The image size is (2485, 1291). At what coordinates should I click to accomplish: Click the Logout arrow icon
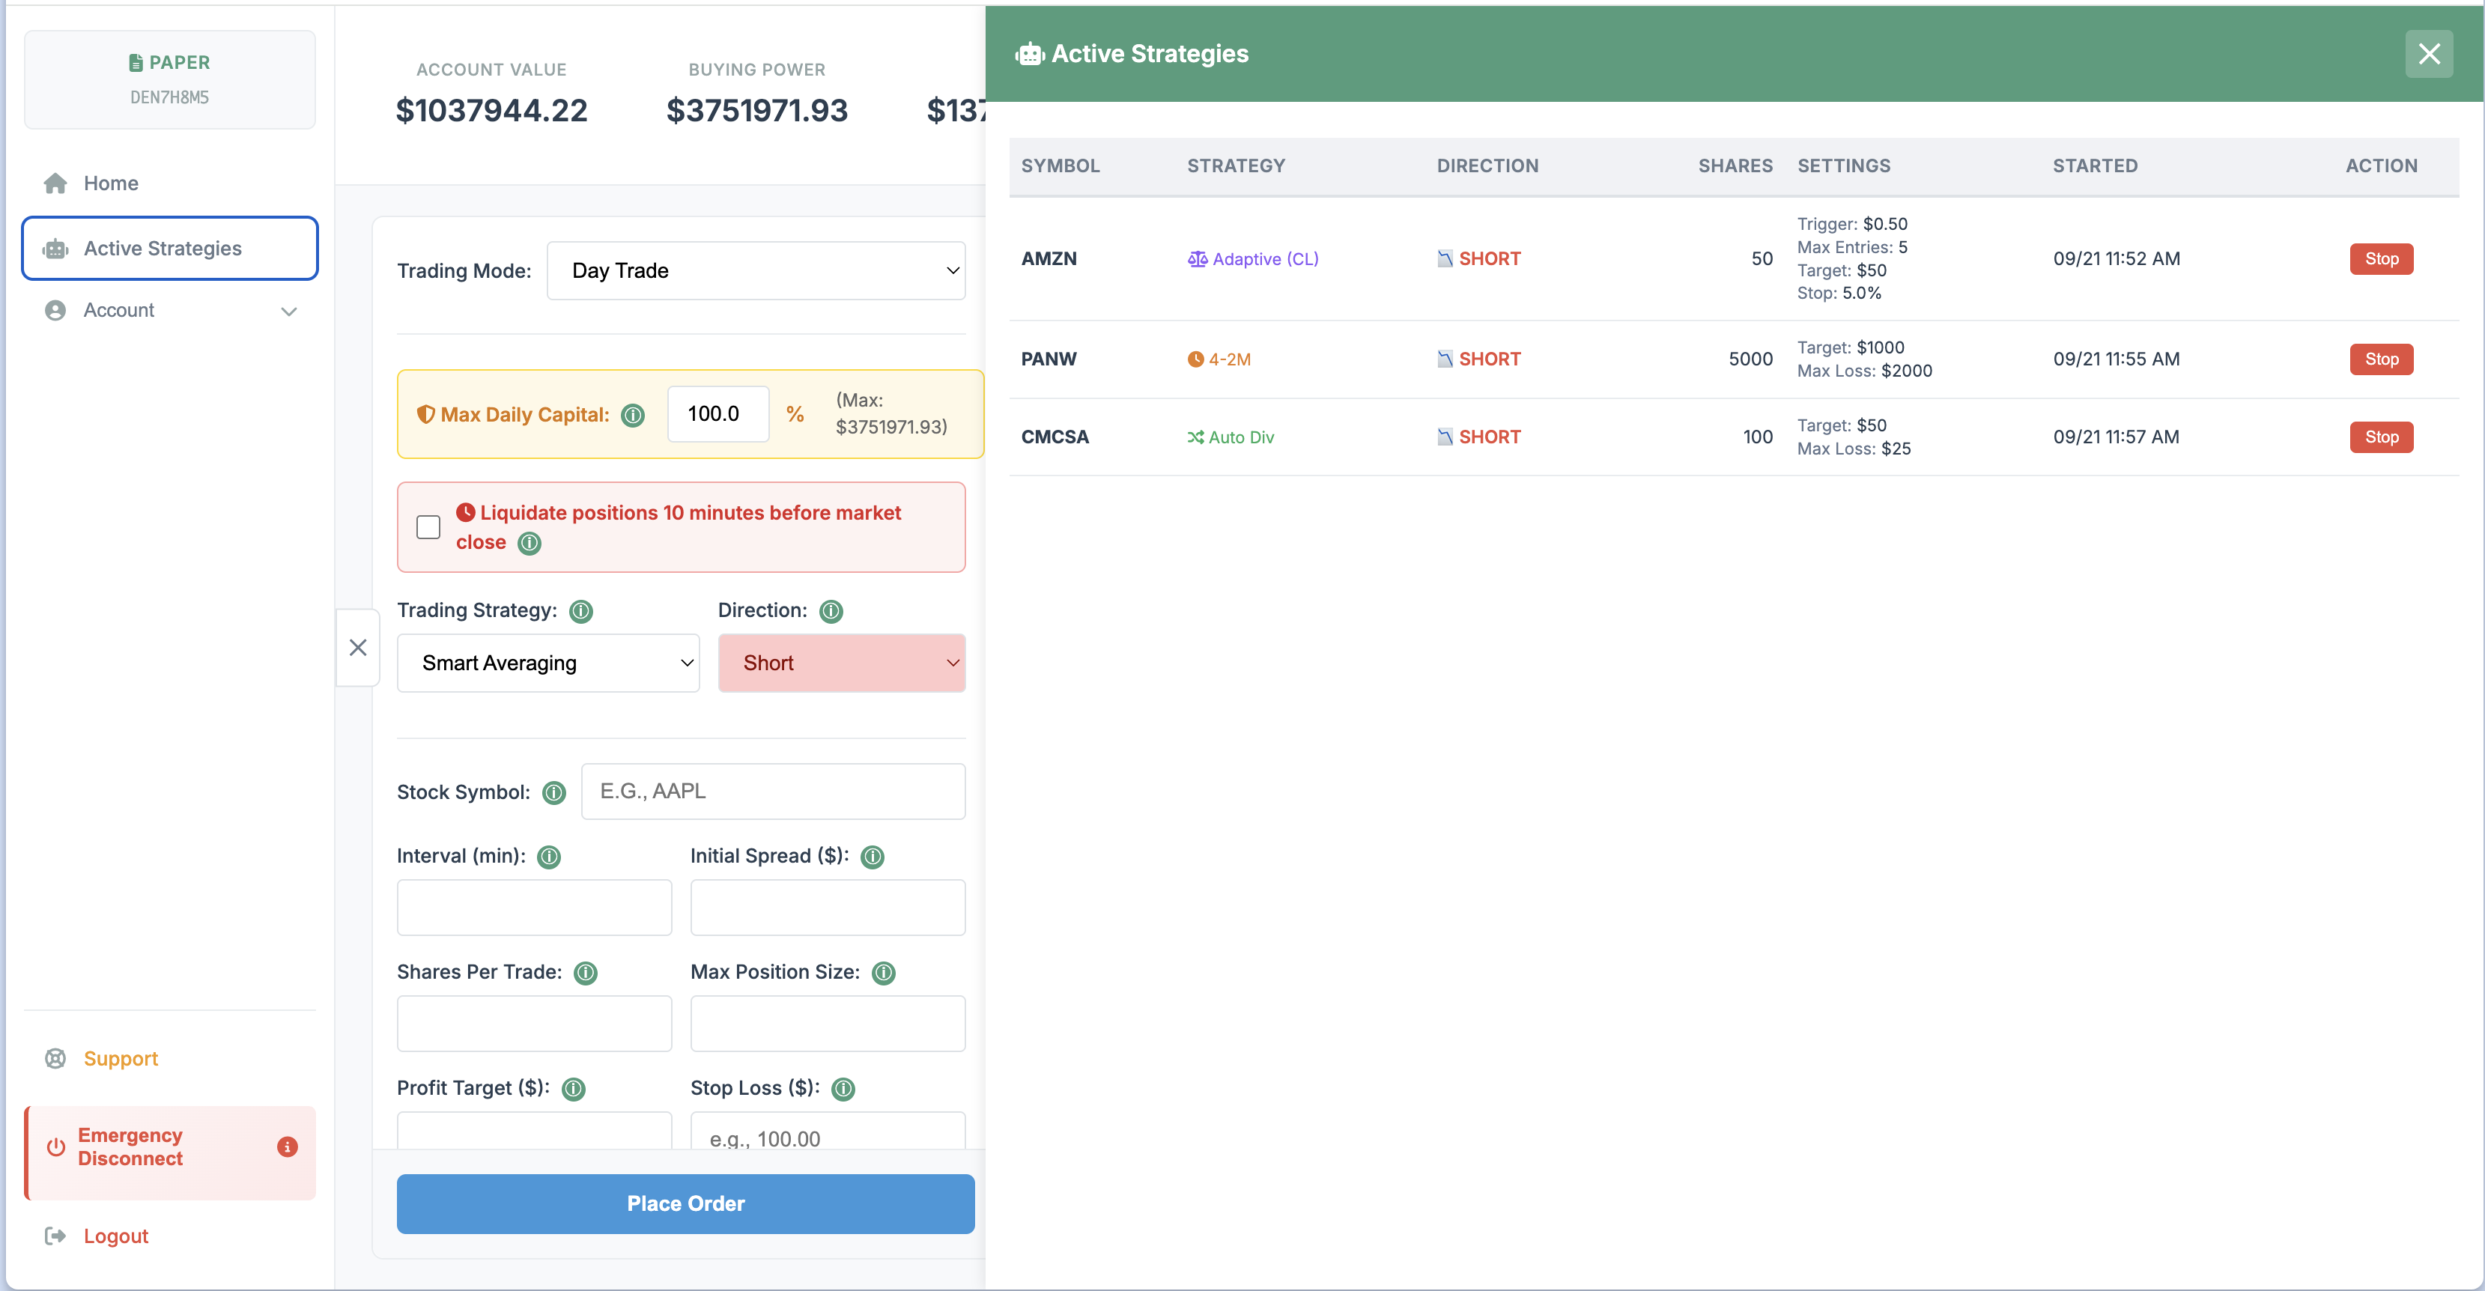55,1236
